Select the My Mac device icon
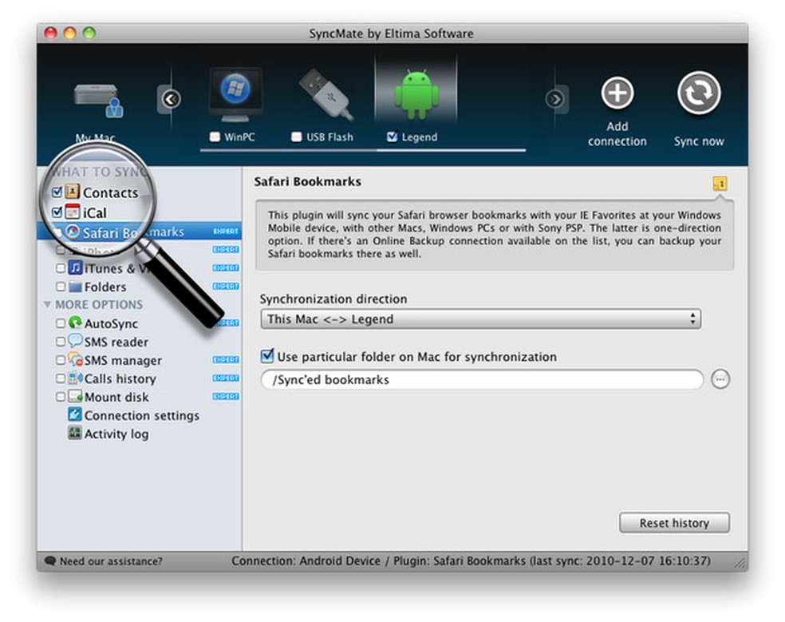 pyautogui.click(x=98, y=101)
